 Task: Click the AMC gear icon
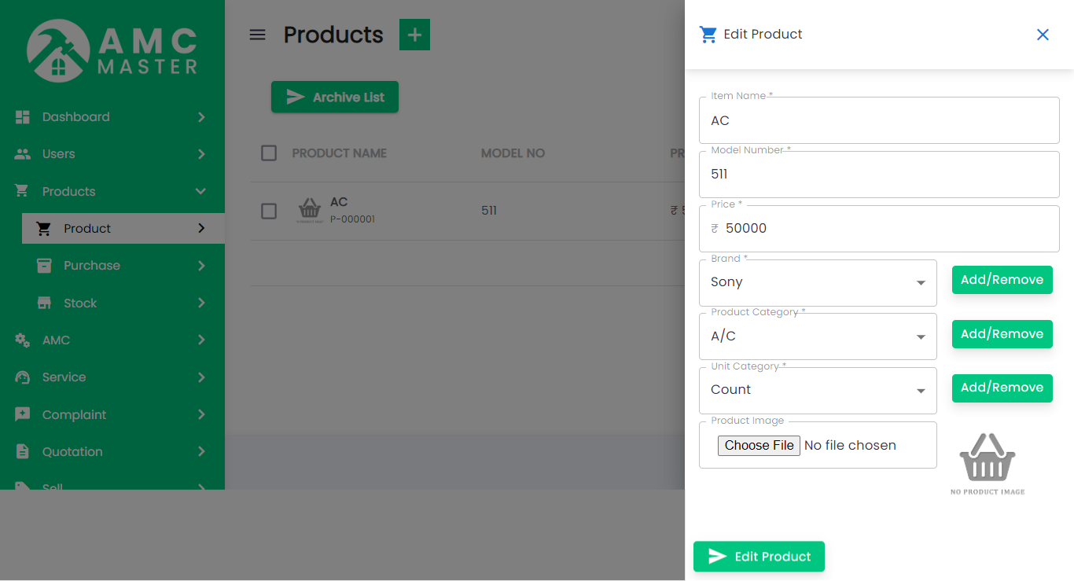pos(24,340)
